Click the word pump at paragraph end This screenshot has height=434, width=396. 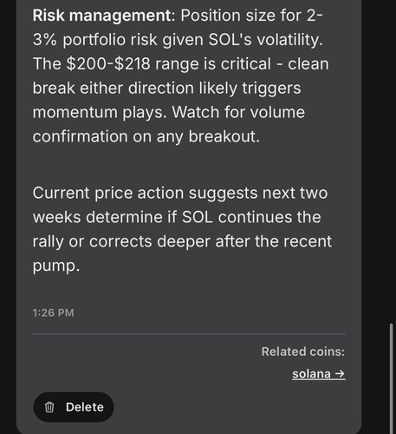[x=56, y=266]
